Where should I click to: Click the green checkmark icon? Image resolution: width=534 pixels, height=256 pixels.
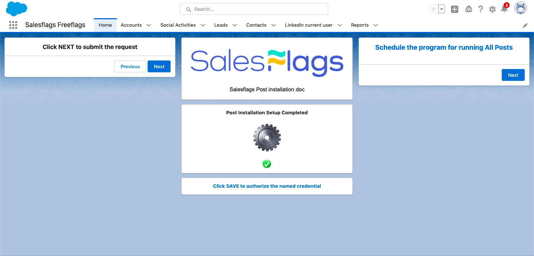point(267,164)
